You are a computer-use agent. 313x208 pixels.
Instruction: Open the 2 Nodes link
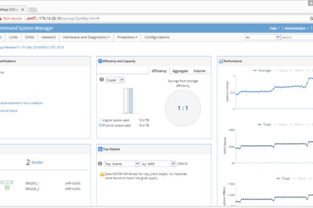click(34, 162)
